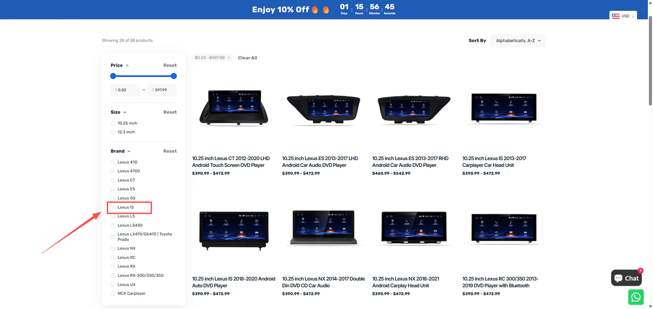Open the WhatsApp chat icon

coord(635,297)
